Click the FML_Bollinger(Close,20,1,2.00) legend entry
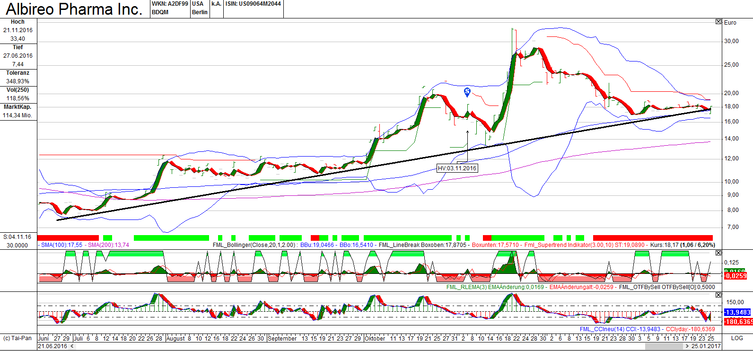The height and width of the screenshot is (351, 753). pos(255,245)
